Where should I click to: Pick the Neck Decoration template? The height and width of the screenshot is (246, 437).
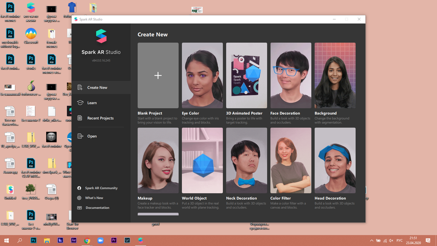point(247,160)
